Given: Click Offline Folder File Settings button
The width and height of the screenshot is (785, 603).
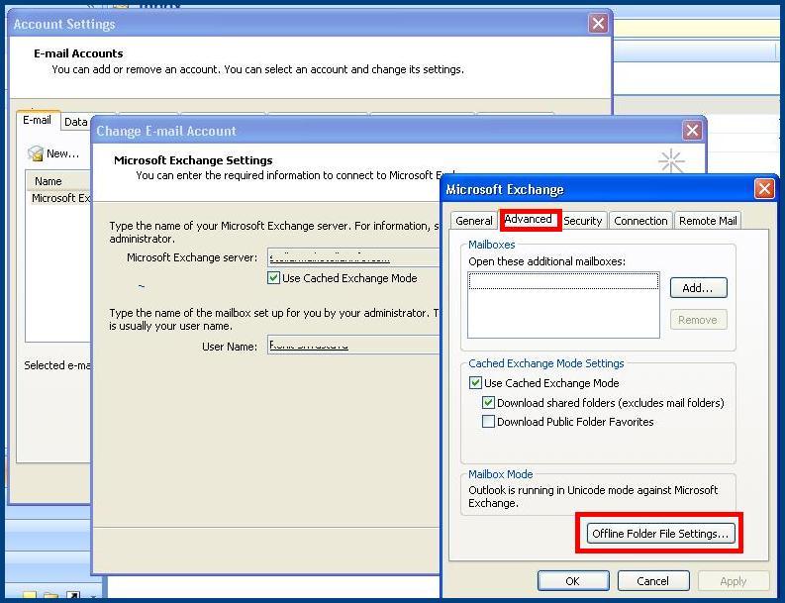Looking at the screenshot, I should [x=660, y=534].
